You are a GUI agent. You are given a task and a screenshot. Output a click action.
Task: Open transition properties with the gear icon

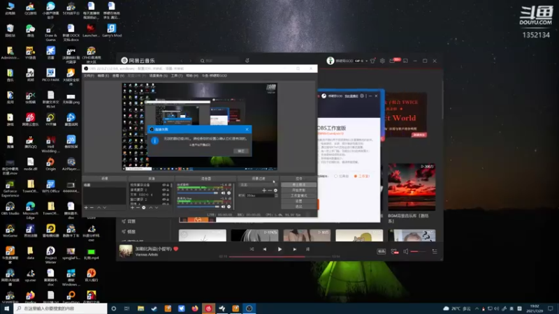pos(275,190)
